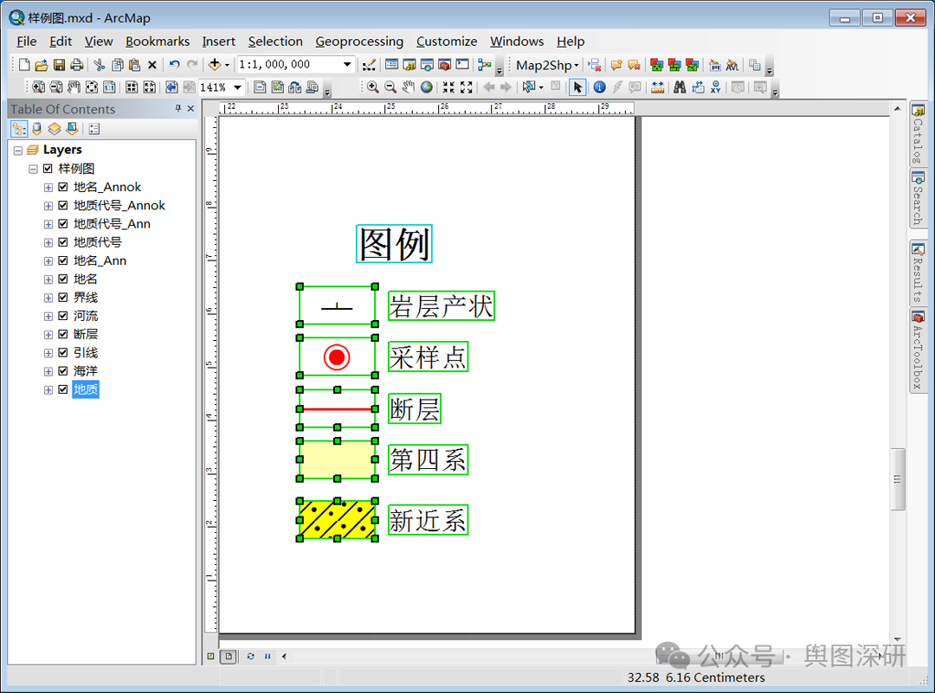Open a map document with the Open icon

point(42,65)
